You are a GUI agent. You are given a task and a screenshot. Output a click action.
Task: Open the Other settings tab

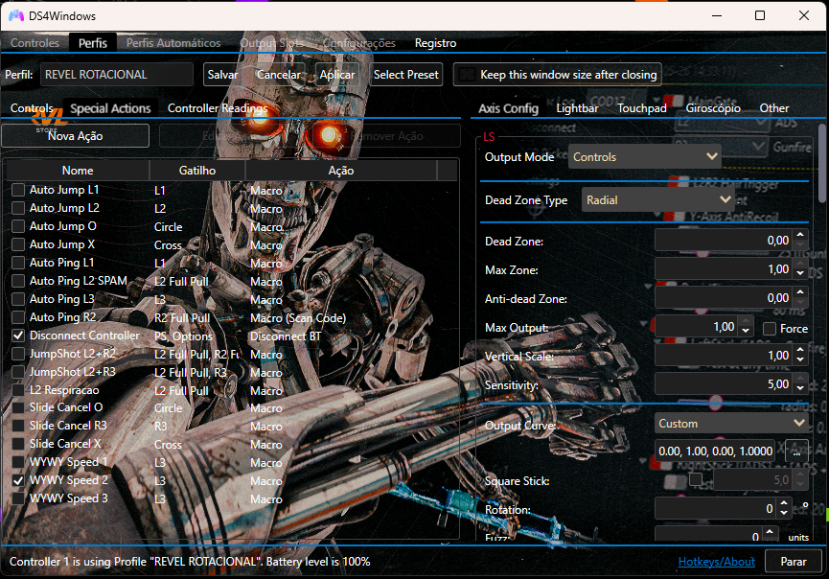tap(774, 108)
